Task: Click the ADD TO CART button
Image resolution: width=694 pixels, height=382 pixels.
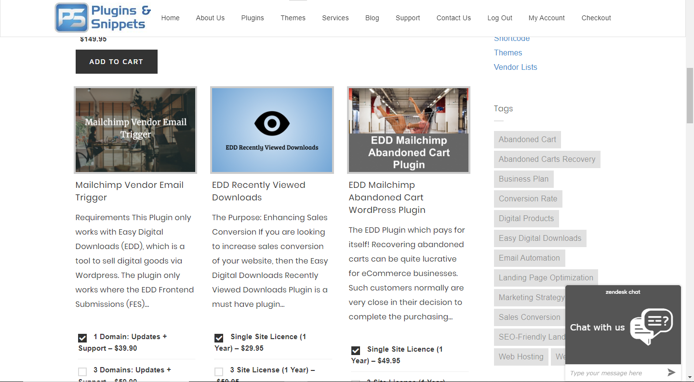Action: click(117, 62)
